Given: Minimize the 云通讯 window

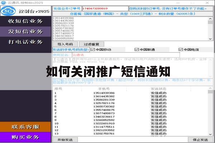Looking at the screenshot, I should tap(178, 3).
